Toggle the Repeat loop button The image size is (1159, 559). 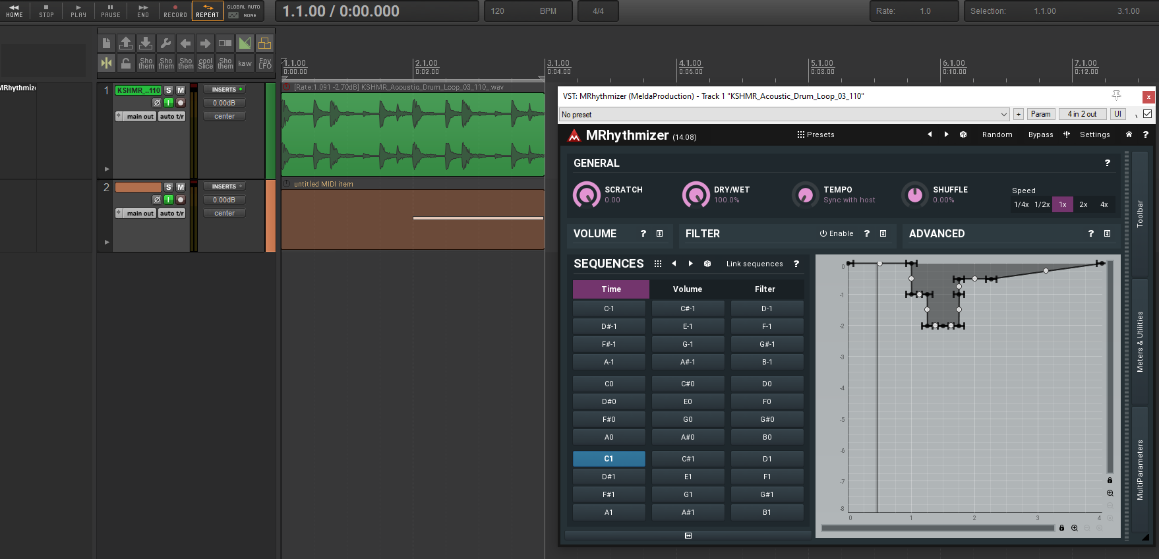click(x=208, y=11)
